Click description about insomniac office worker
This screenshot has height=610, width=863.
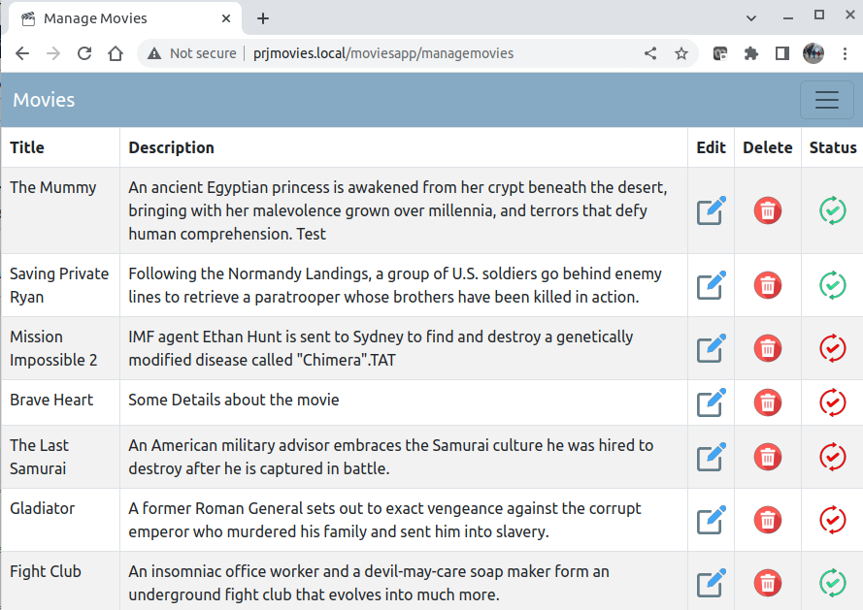(x=369, y=583)
